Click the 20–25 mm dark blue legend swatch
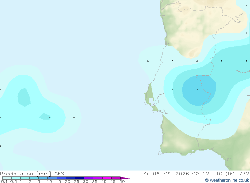Image resolution: width=250 pixels, height=183 pixels. 70,178
